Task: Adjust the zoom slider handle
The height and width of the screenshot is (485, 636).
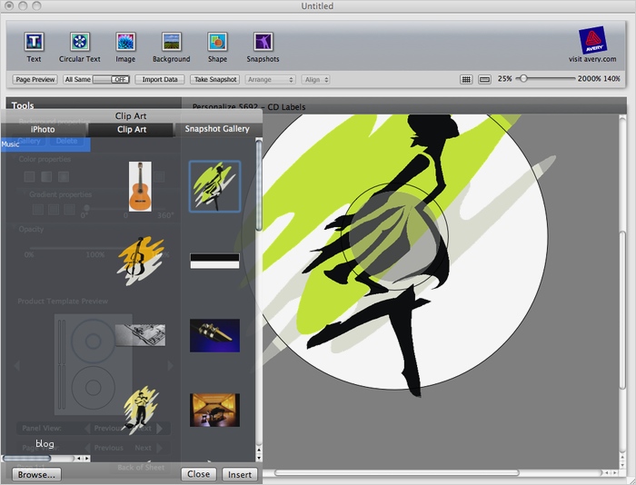Action: (523, 79)
